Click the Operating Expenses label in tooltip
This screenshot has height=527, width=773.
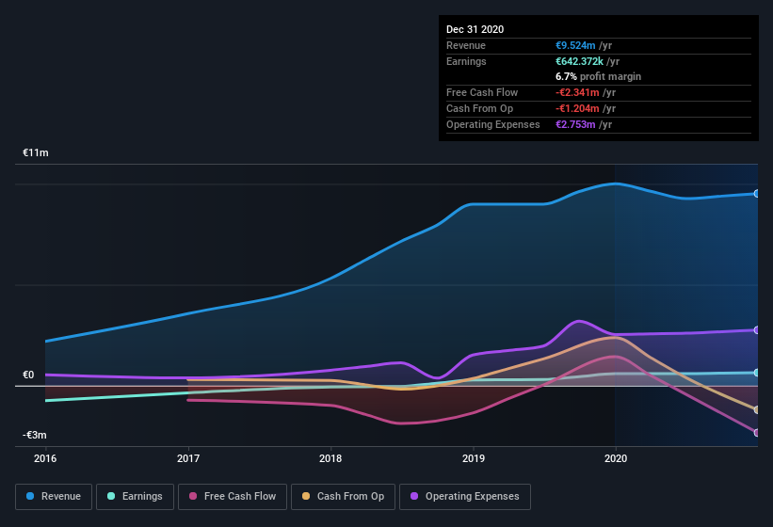[x=493, y=124]
